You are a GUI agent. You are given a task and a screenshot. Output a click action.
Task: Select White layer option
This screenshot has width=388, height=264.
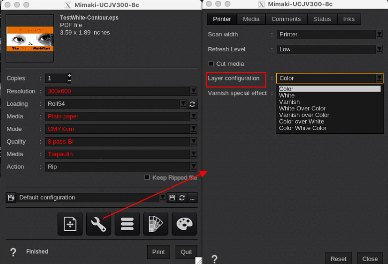tap(330, 95)
